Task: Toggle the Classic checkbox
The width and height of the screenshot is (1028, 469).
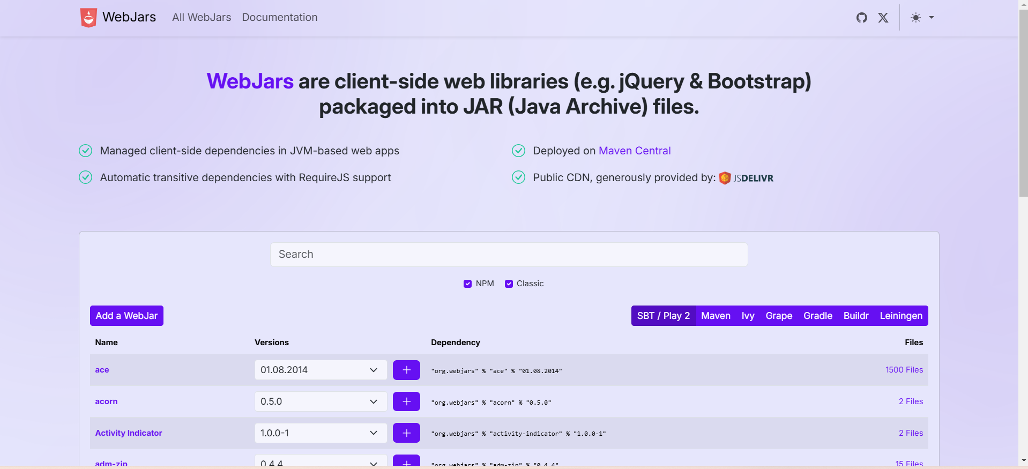Action: 509,284
